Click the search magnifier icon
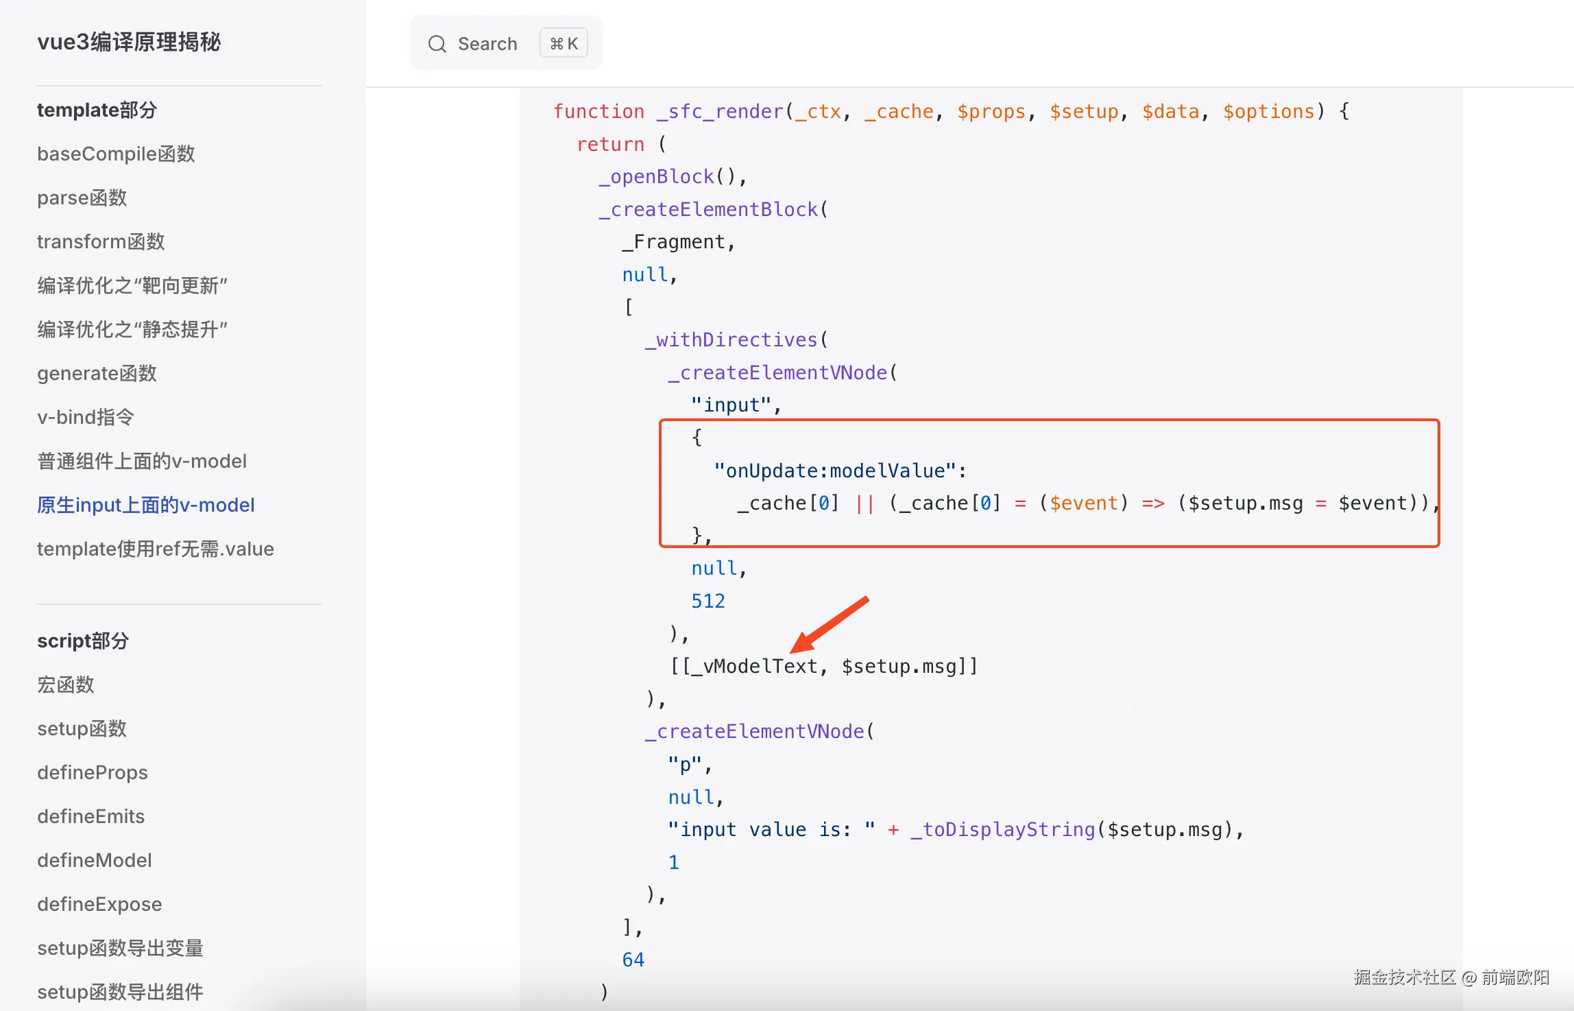 coord(437,44)
